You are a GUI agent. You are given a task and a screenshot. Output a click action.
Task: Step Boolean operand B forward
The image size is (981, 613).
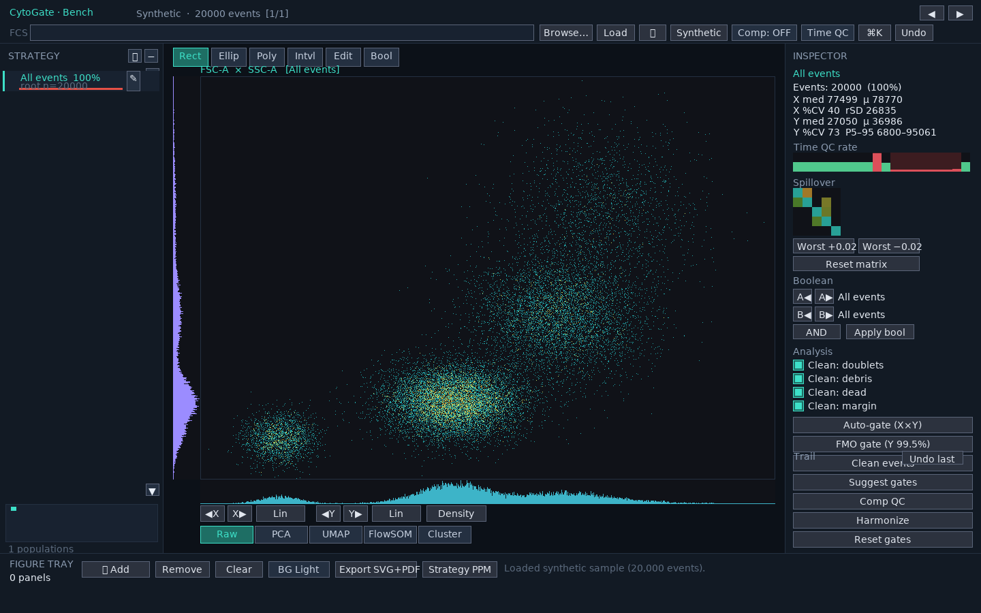pyautogui.click(x=824, y=315)
